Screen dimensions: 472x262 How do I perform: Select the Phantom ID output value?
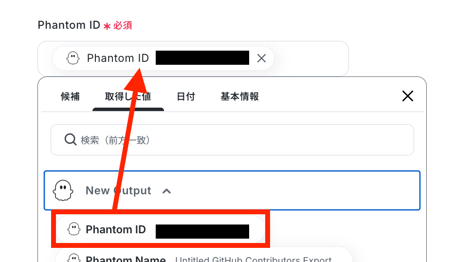(x=160, y=229)
